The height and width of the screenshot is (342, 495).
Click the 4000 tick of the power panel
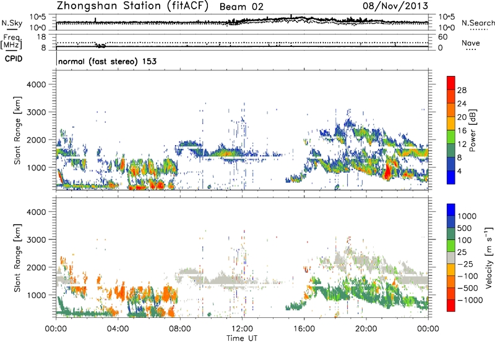pos(37,85)
